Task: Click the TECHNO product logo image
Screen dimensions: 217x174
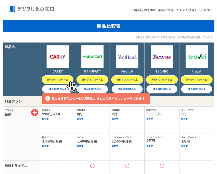Action: pos(162,57)
